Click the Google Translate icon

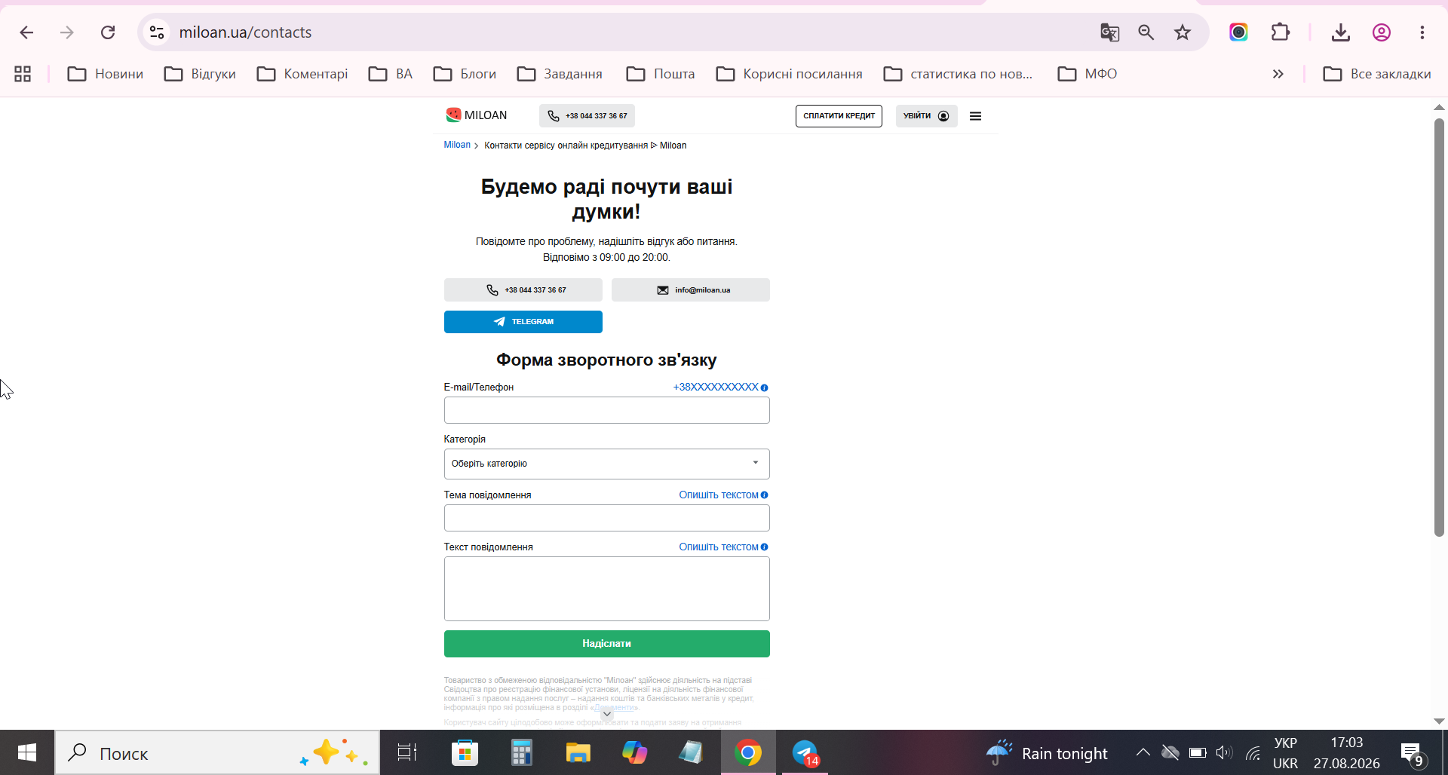1109,32
